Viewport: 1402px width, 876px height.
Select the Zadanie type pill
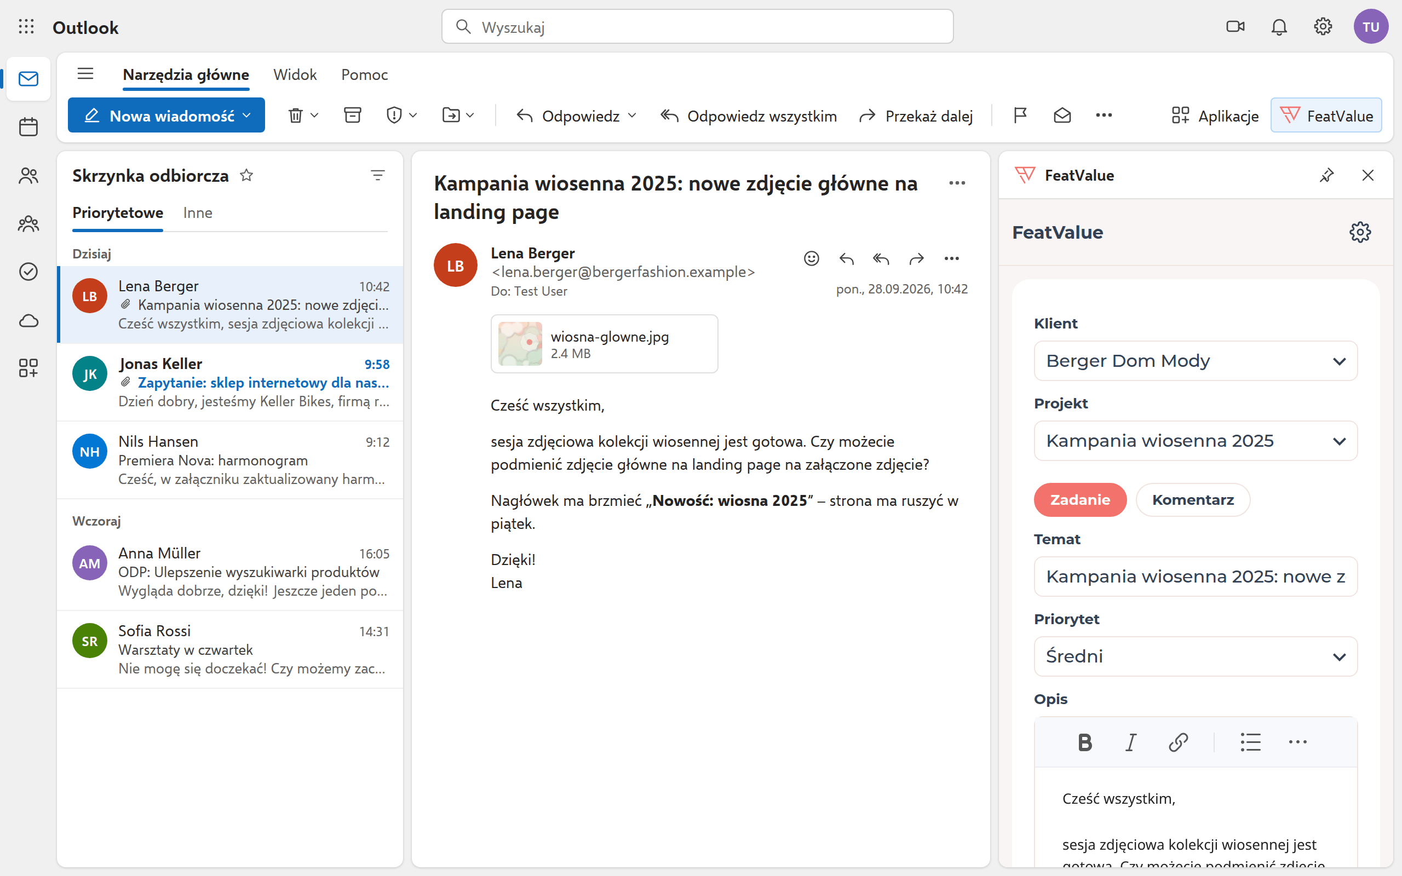point(1080,499)
